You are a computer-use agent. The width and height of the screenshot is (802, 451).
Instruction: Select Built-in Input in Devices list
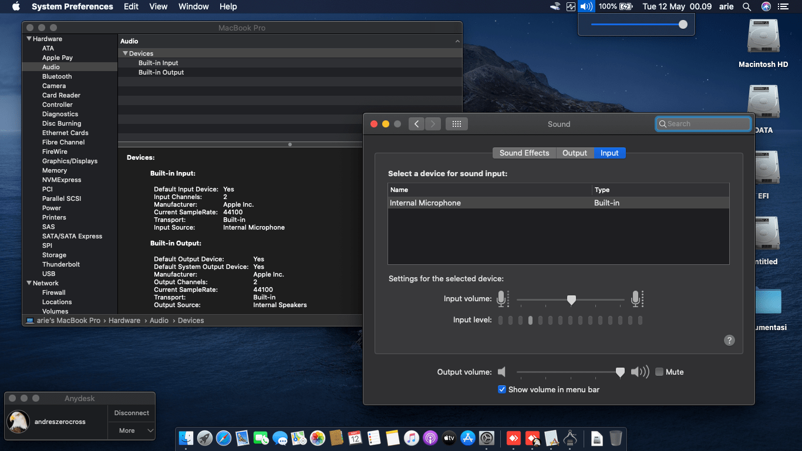click(x=290, y=63)
